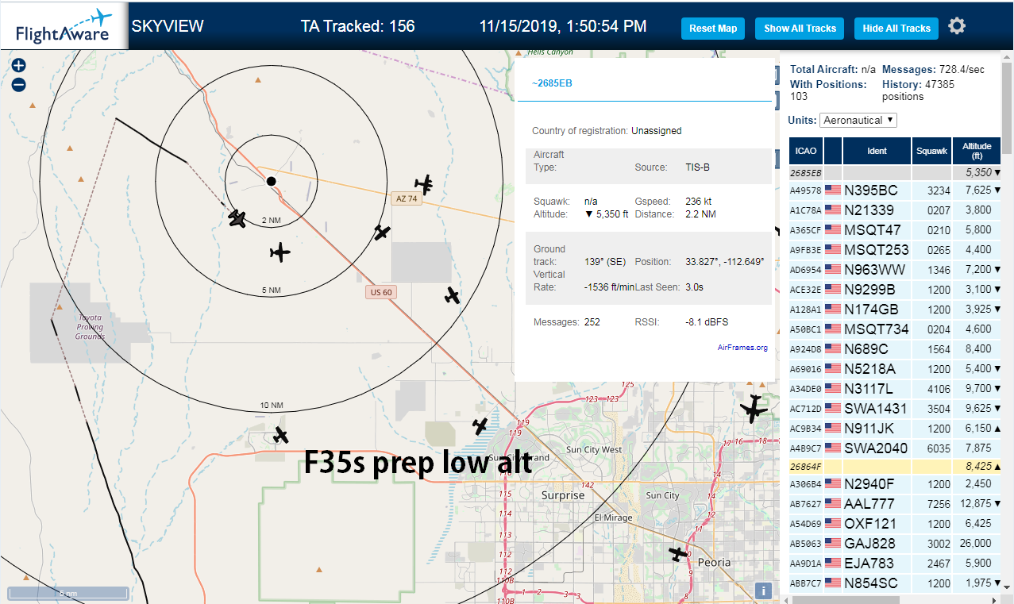Sort table by Squawk column

click(x=931, y=150)
